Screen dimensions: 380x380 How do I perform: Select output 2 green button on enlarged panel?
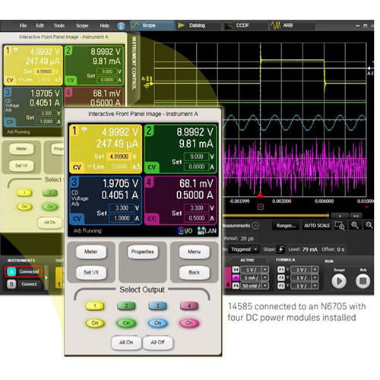click(126, 306)
